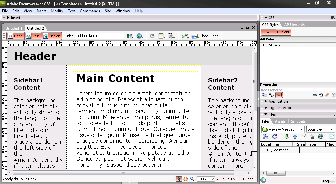Click Synchronize files icon

[x=321, y=136]
